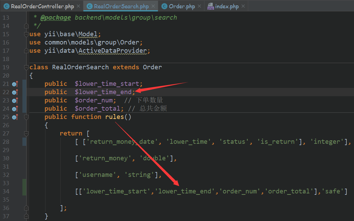The height and width of the screenshot is (221, 354).
Task: Collapse the return array at line 27
Action: coord(26,134)
